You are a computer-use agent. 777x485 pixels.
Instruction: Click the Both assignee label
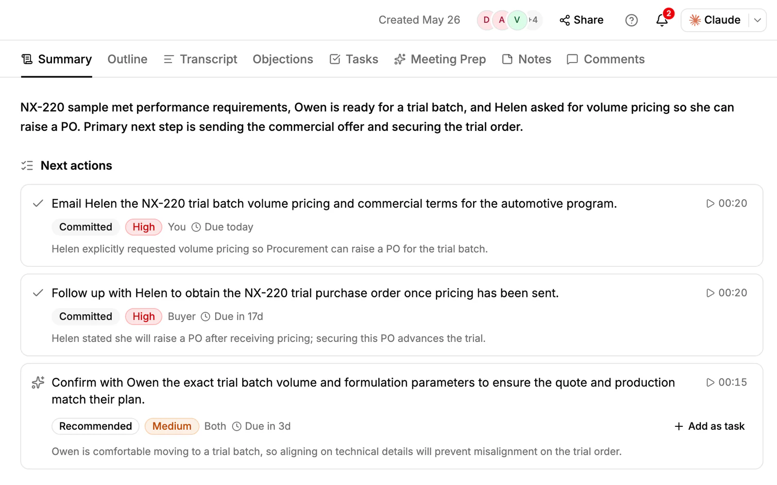[215, 426]
